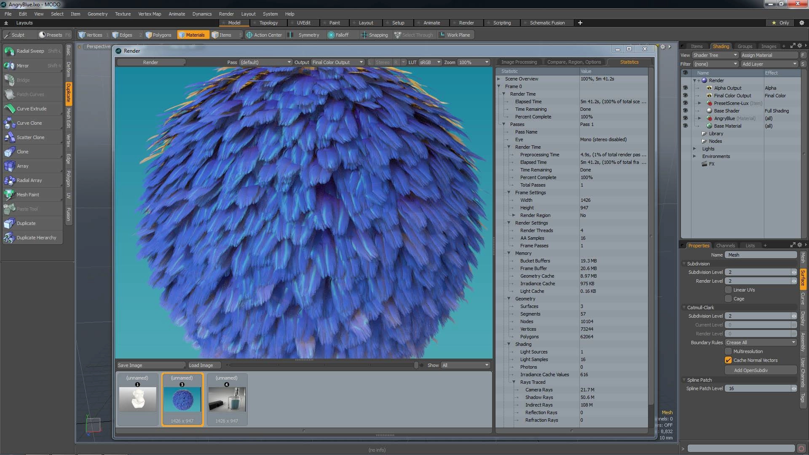Click the Sculpt button
Screen dimensions: 809x455
point(19,35)
